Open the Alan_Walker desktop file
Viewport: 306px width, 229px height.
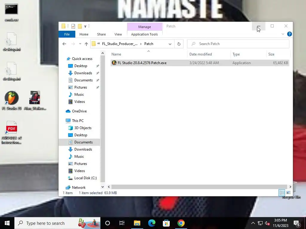35,100
